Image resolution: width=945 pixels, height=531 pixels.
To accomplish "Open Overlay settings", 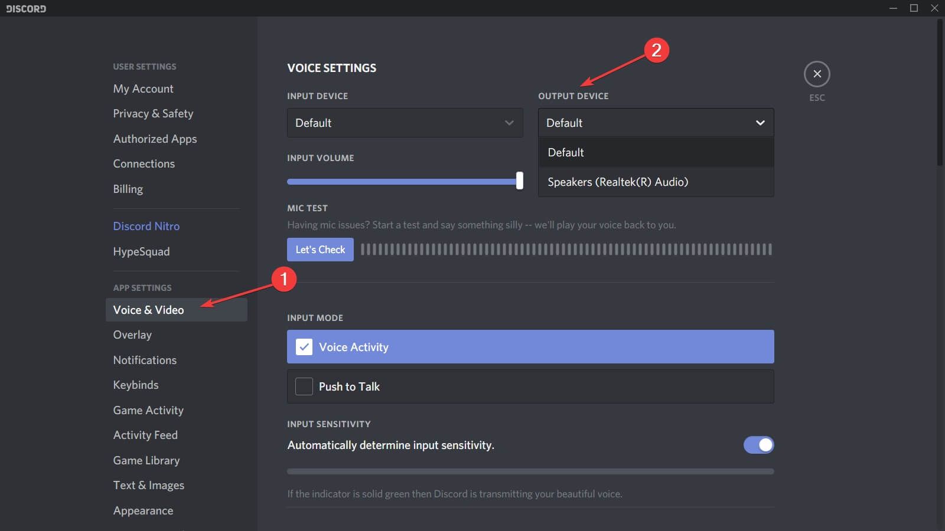I will [x=132, y=335].
